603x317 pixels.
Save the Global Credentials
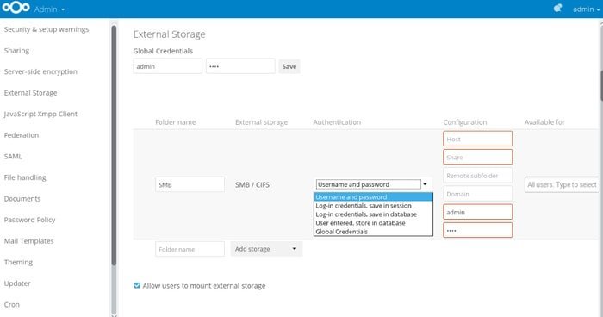289,66
